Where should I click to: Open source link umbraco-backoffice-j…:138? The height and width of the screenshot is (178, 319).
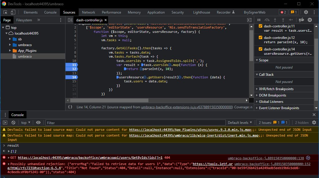[266, 158]
